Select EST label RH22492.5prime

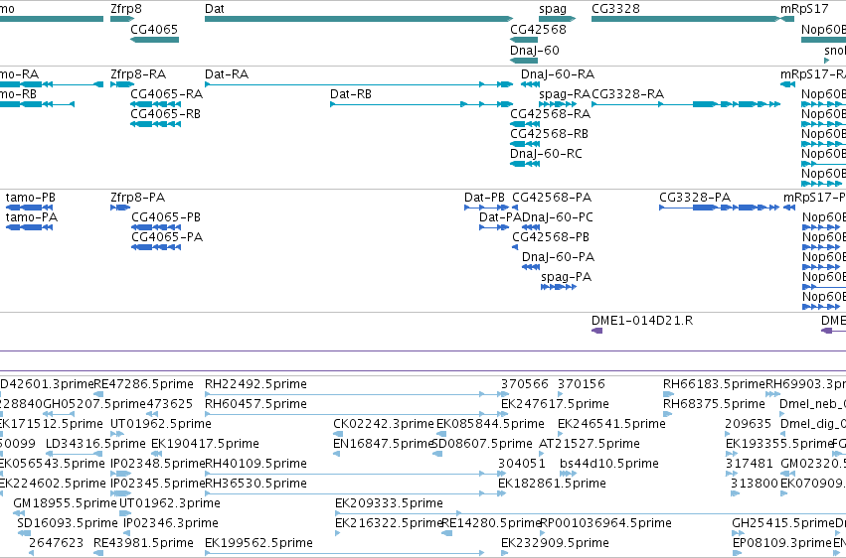(255, 384)
